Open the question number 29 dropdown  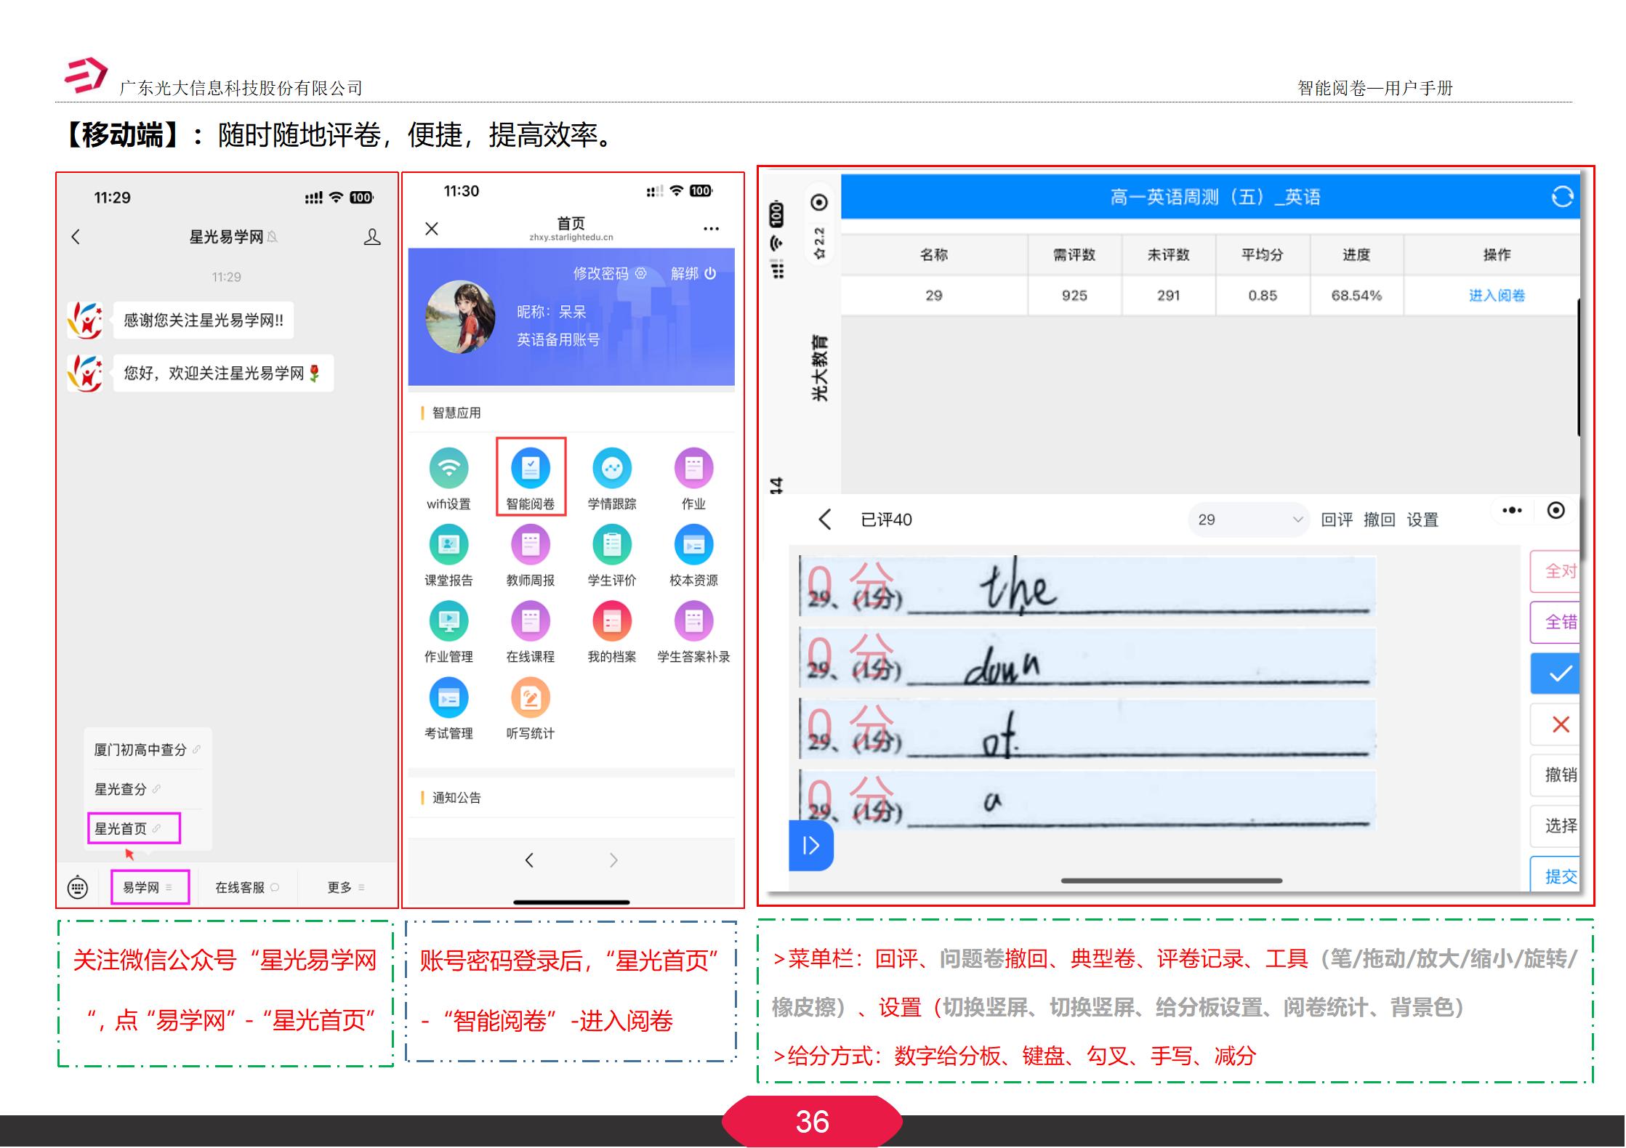[x=1247, y=520]
